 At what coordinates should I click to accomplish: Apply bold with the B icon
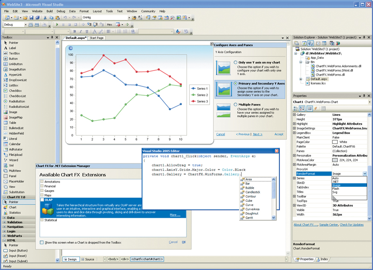coord(75,31)
